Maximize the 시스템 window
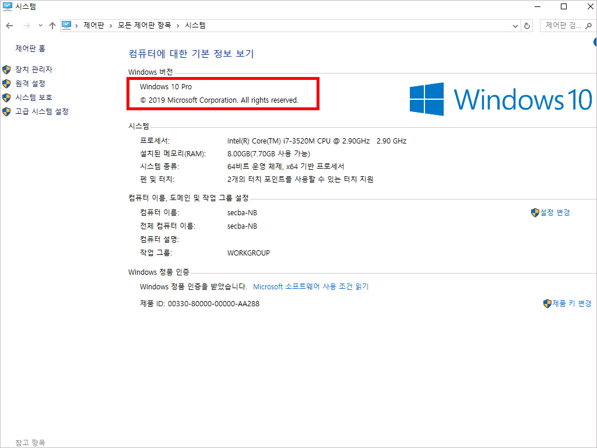 pyautogui.click(x=564, y=6)
